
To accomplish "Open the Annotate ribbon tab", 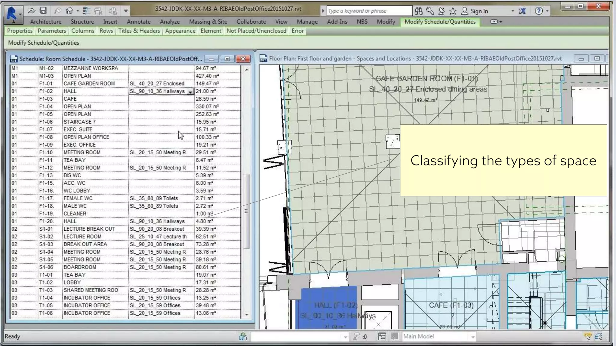I will (x=139, y=22).
